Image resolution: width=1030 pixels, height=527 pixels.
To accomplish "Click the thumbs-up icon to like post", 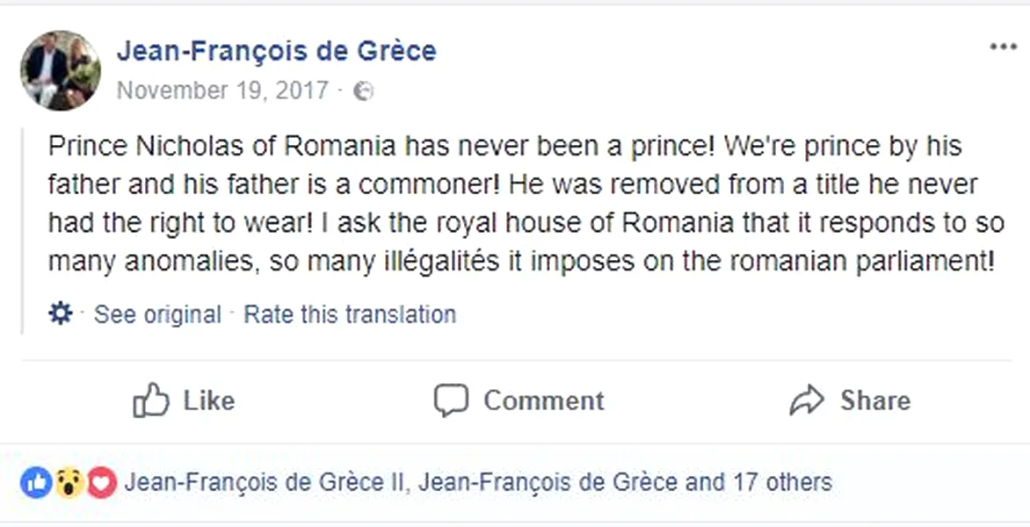I will coord(150,401).
